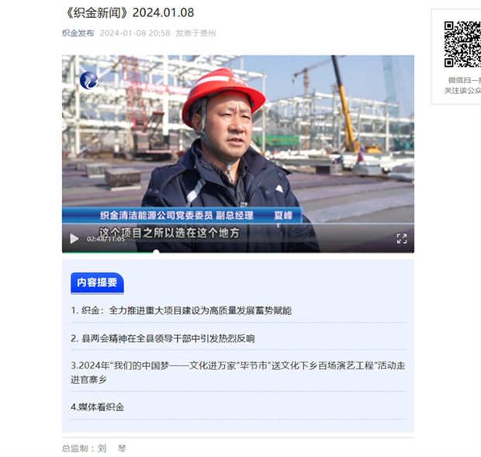The width and height of the screenshot is (481, 457).
Task: Select headline 2 about 县两会精神
Action: click(163, 338)
